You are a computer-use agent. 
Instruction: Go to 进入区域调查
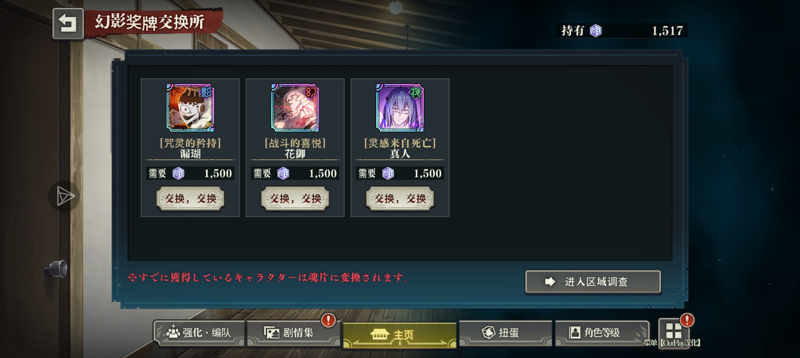click(x=593, y=282)
